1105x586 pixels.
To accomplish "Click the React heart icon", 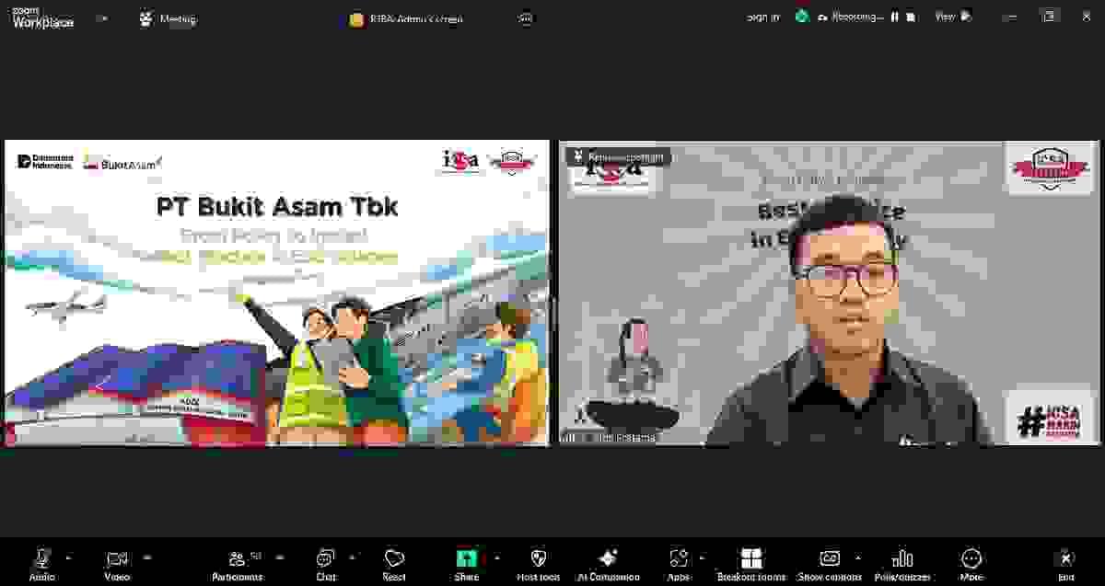I will tap(394, 559).
